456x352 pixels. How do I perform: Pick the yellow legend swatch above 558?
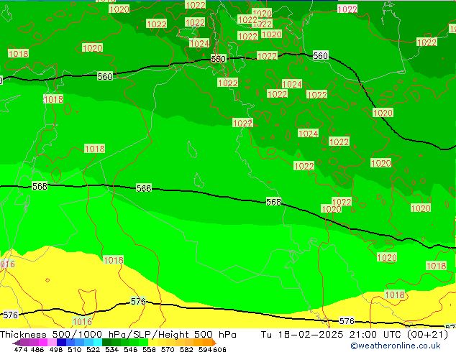pos(152,342)
